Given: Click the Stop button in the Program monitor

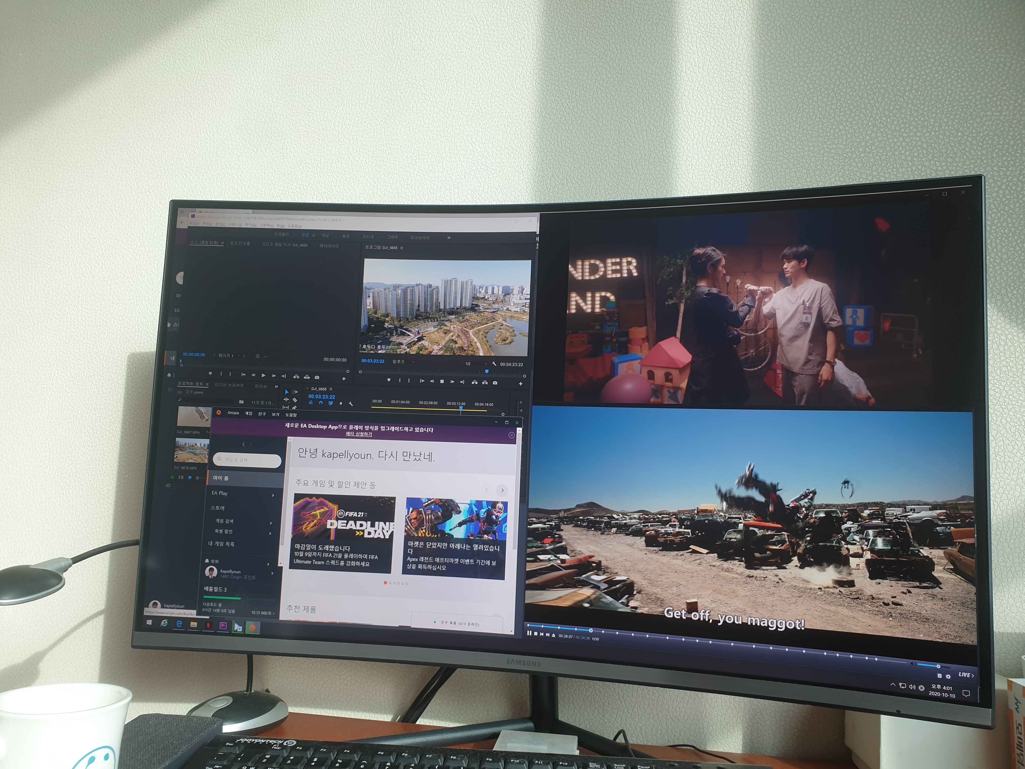Looking at the screenshot, I should (x=442, y=381).
